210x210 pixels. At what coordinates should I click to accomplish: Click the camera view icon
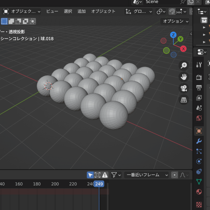point(183,88)
